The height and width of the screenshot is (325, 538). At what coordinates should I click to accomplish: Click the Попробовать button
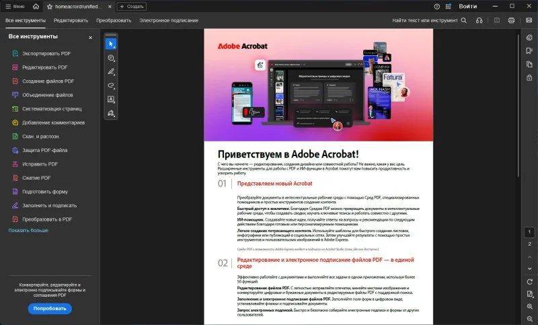click(x=50, y=309)
